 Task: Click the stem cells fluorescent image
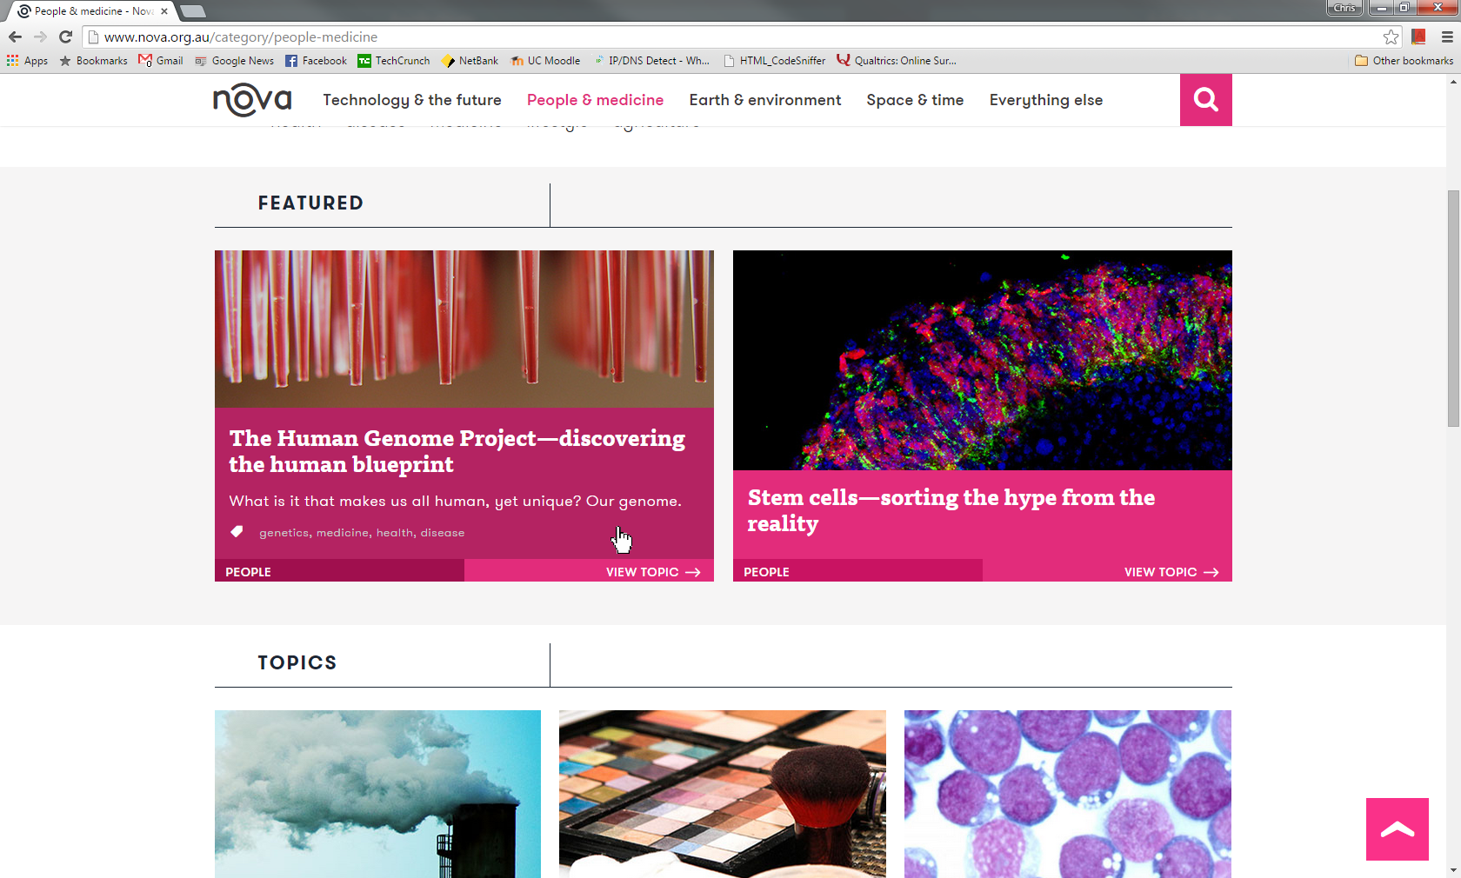tap(983, 361)
